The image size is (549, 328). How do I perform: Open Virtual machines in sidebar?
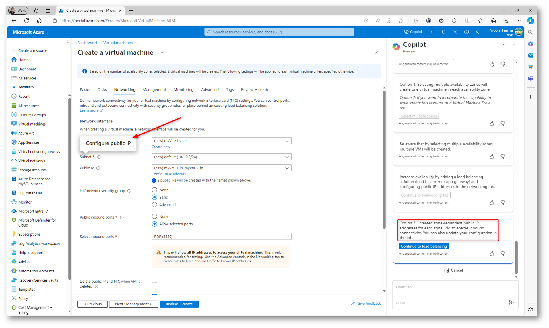(32, 124)
